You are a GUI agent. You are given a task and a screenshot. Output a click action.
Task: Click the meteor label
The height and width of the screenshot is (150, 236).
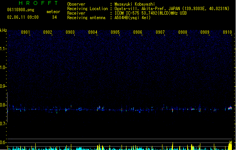point(53,12)
